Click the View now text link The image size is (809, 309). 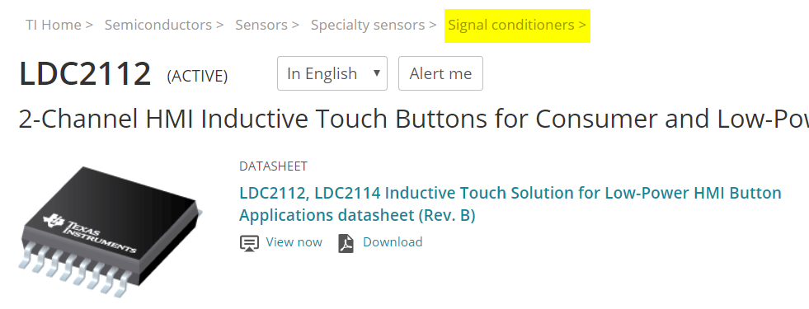294,242
